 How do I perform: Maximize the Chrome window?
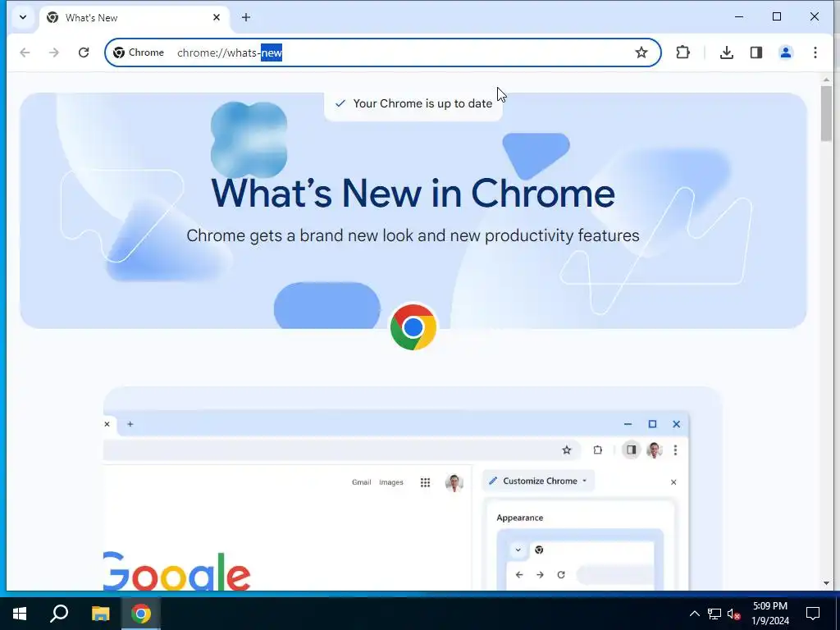click(777, 17)
